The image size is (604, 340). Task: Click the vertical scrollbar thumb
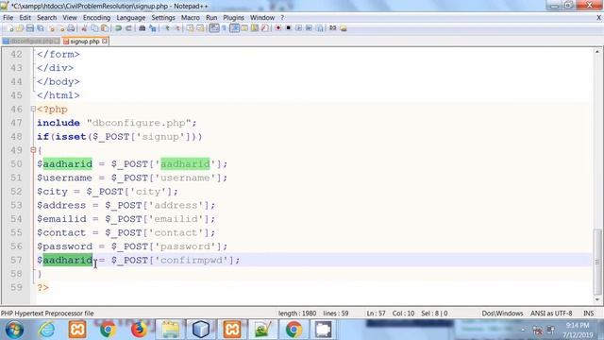[597, 262]
